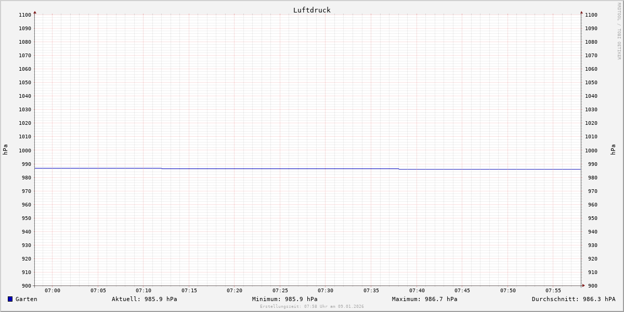Click the left axis hPa unit label
624x312 pixels.
point(5,149)
